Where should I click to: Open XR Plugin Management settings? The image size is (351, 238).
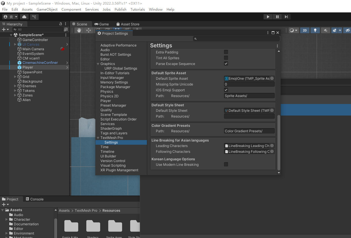pyautogui.click(x=119, y=170)
